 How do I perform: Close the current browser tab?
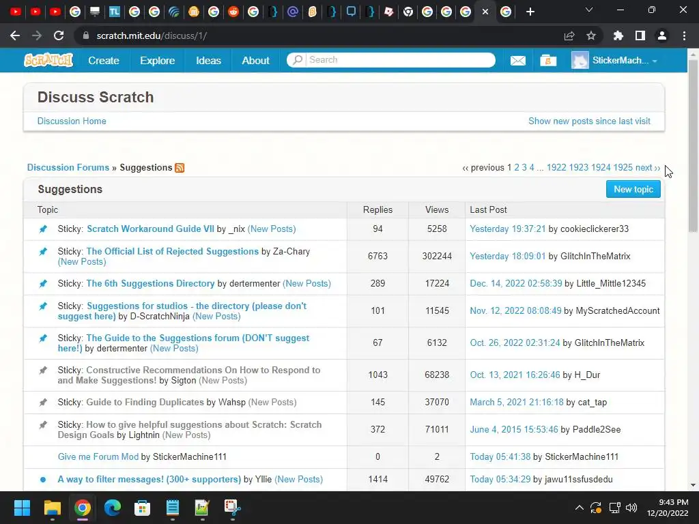[x=485, y=12]
